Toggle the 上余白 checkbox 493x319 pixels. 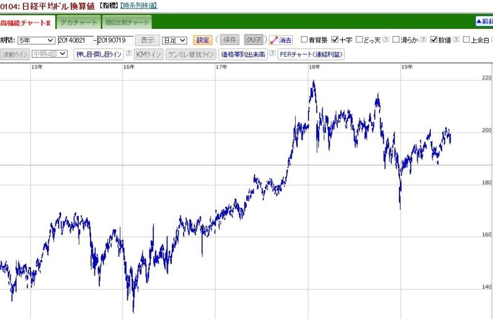coord(467,39)
